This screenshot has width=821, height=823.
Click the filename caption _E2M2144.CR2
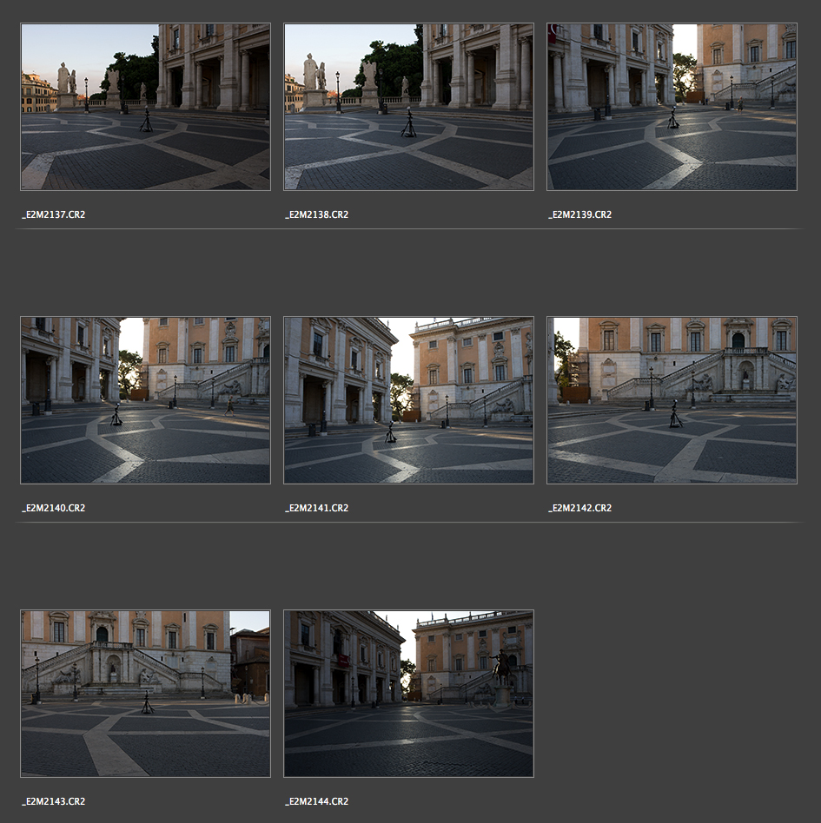[317, 801]
